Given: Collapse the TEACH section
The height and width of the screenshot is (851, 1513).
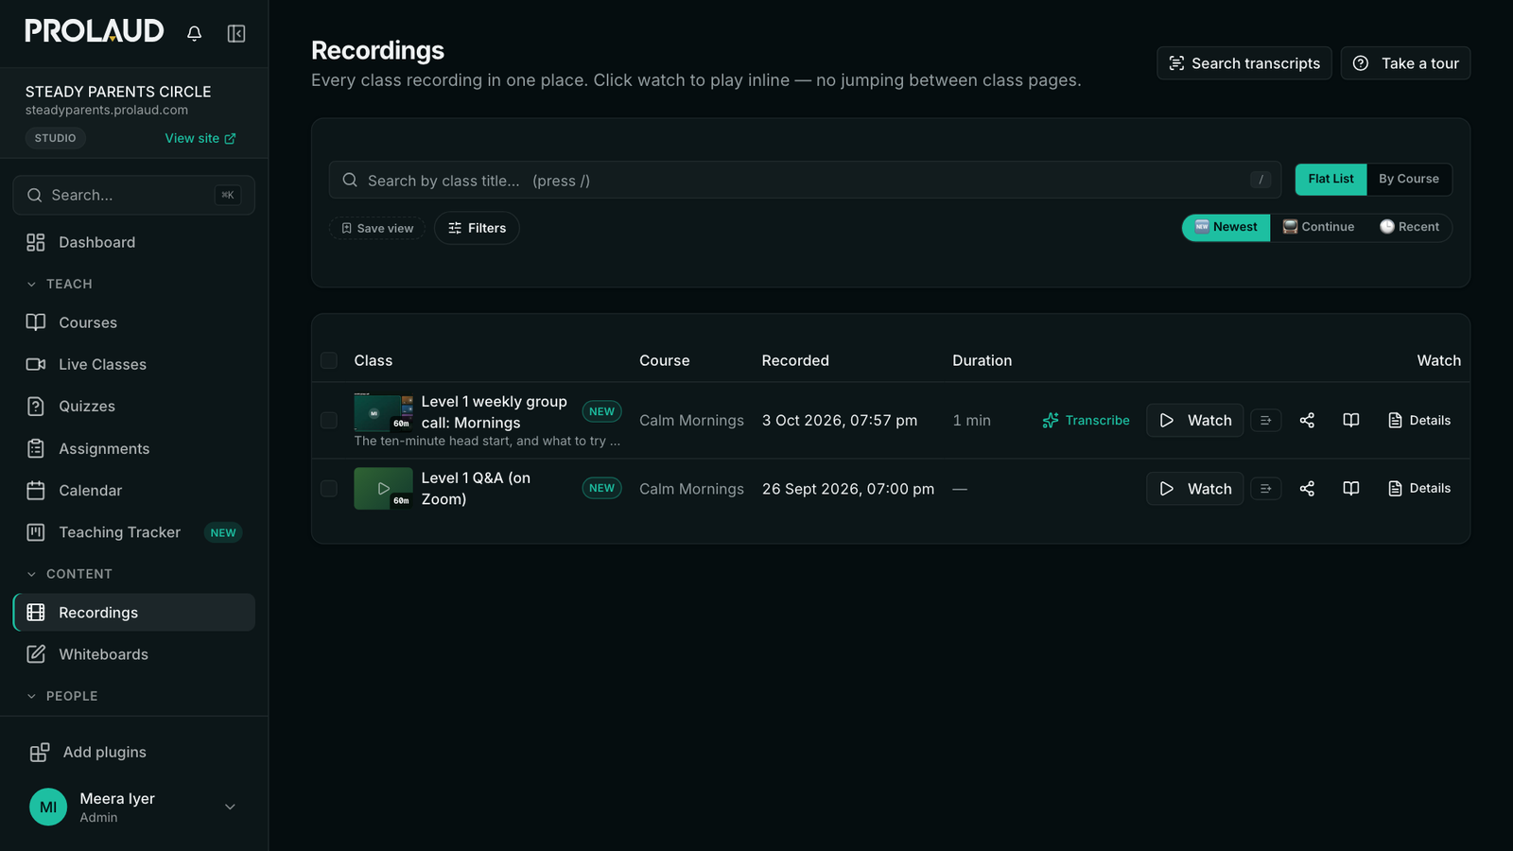Looking at the screenshot, I should pos(59,284).
